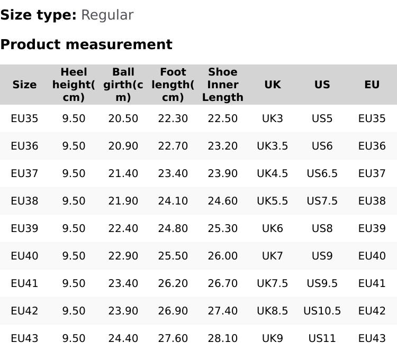Click the UK column header
The width and height of the screenshot is (397, 352).
click(x=272, y=85)
